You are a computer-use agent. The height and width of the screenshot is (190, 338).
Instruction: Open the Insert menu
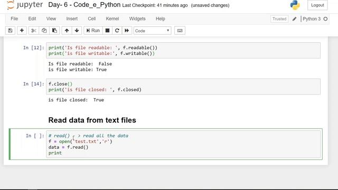72,19
